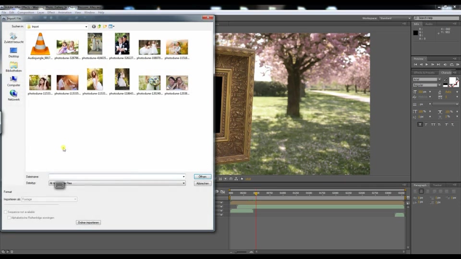
Task: Click right align text in Paragraph panel
Action: click(427, 191)
